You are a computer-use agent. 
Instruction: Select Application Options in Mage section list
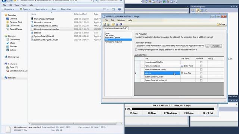pos(112,37)
